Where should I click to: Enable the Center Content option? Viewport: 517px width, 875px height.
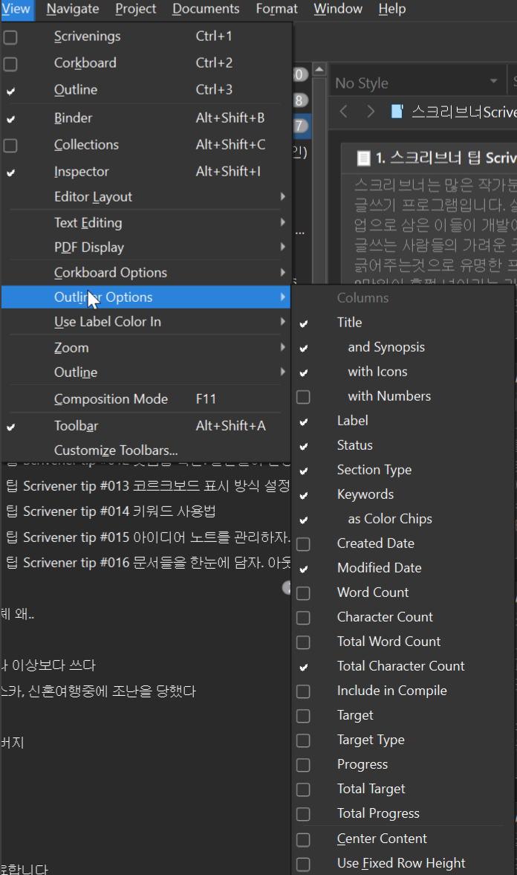click(303, 839)
